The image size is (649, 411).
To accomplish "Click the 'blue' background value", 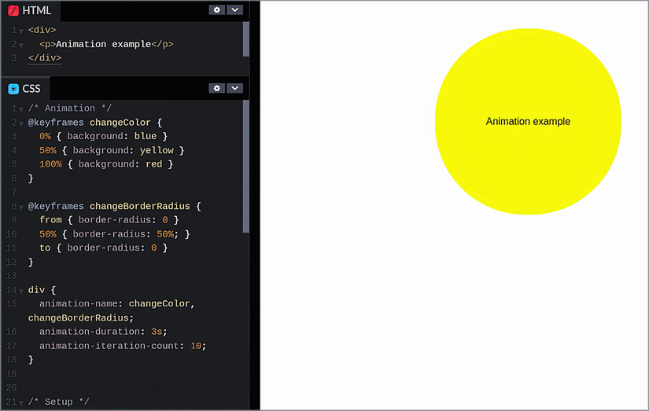I will point(146,136).
